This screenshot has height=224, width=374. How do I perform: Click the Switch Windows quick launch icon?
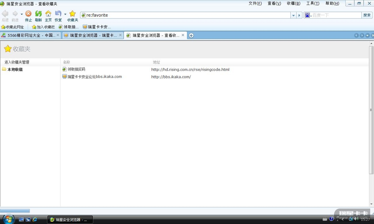(x=28, y=219)
